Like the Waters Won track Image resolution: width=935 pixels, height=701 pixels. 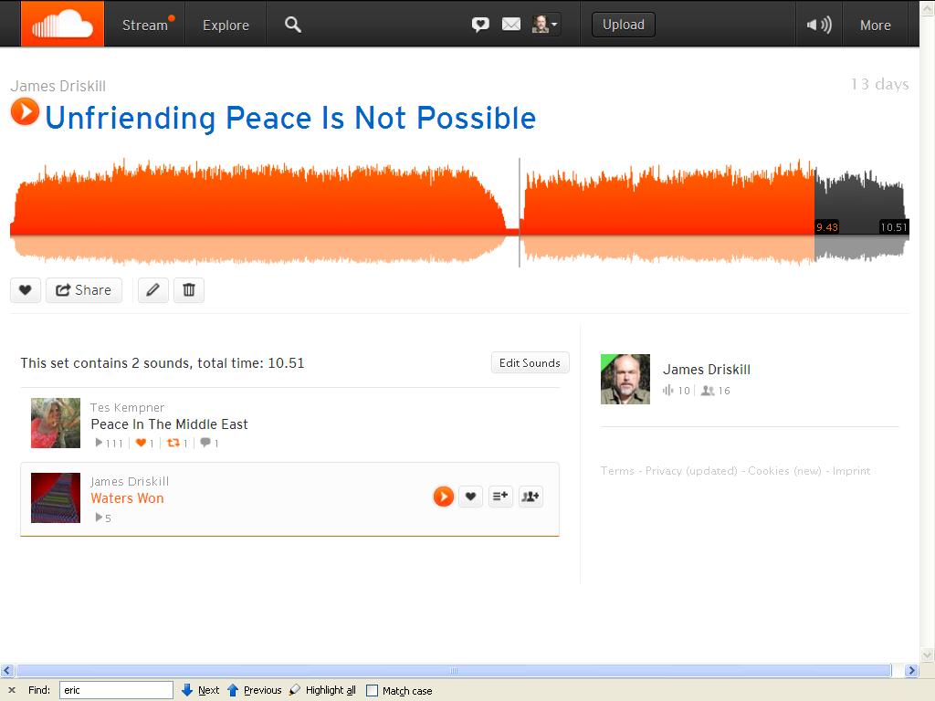470,497
